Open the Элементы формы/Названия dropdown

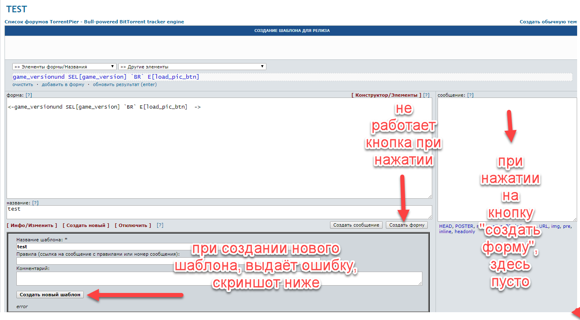64,67
